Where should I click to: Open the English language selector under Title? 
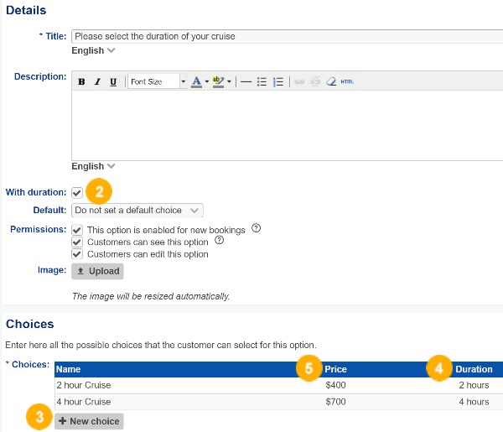[x=93, y=50]
